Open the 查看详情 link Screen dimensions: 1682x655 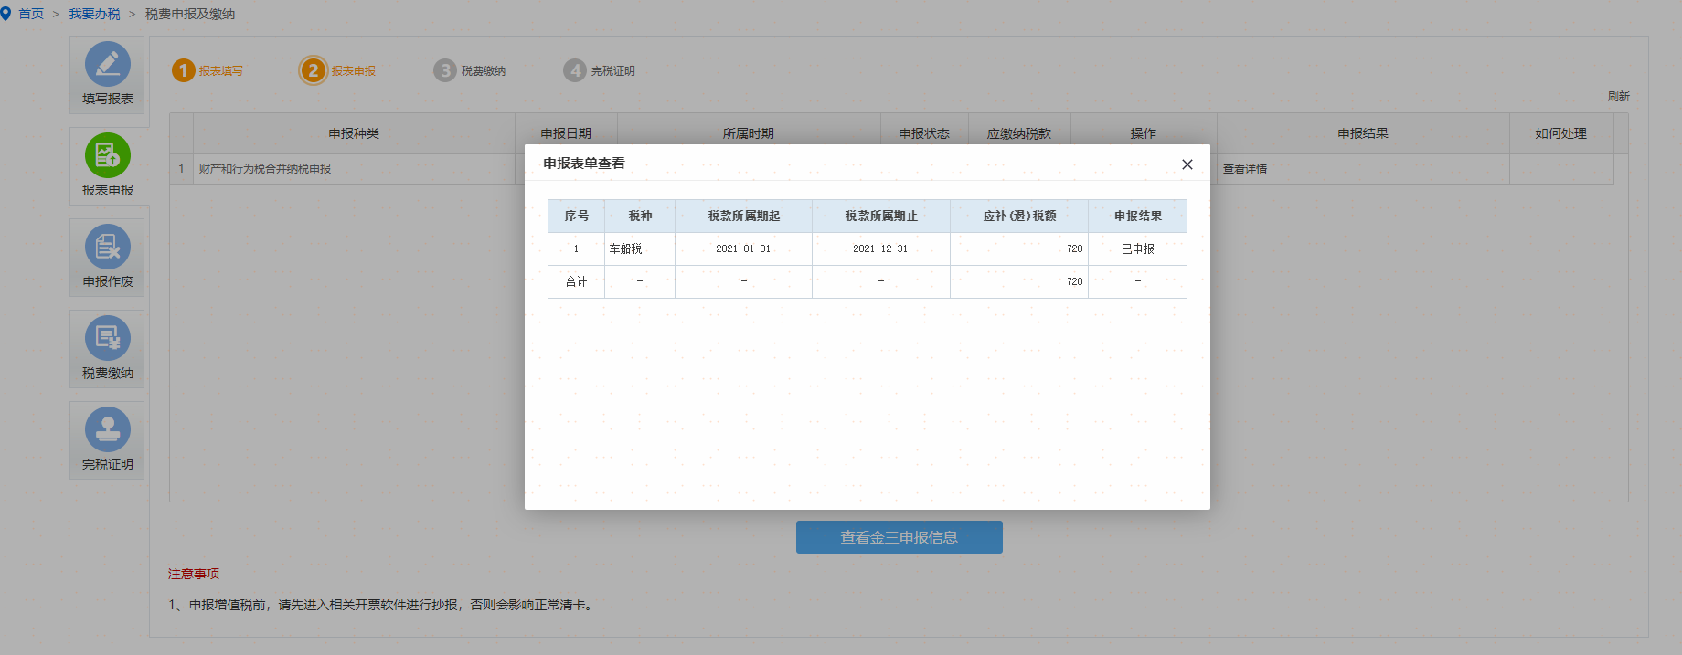1245,169
